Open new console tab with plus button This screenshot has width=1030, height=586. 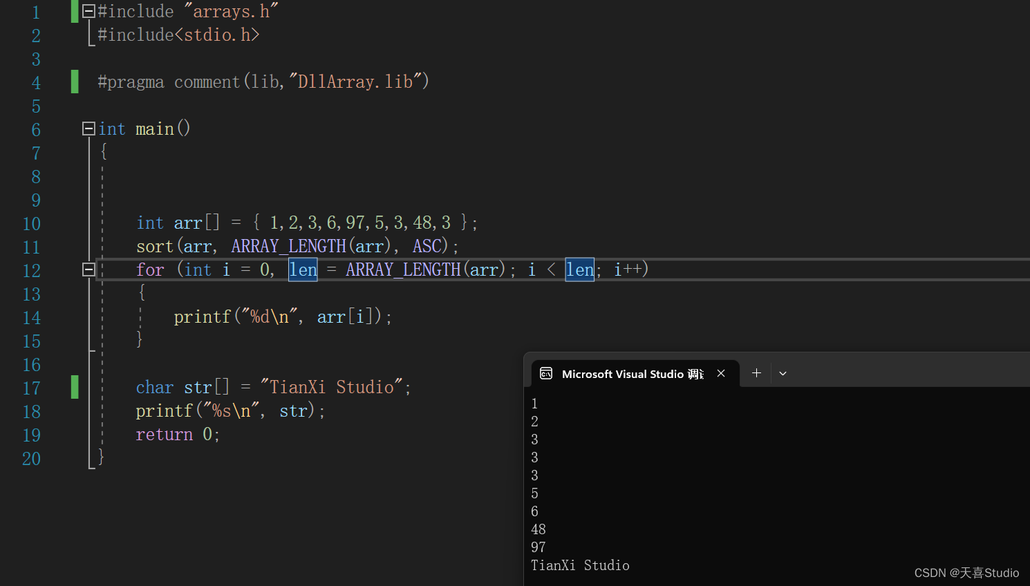[x=756, y=373]
